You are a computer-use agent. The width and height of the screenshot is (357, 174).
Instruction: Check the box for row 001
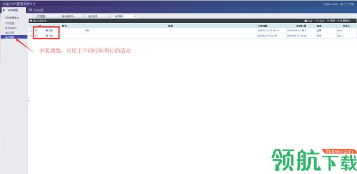31,36
